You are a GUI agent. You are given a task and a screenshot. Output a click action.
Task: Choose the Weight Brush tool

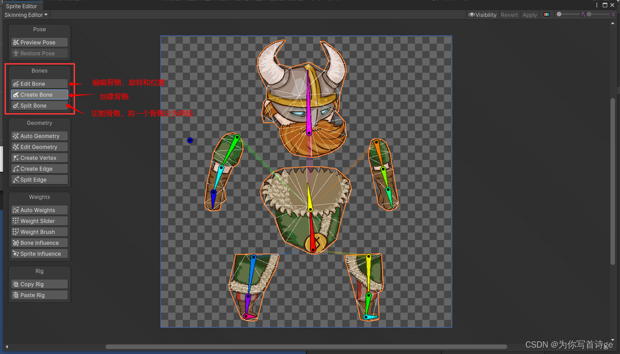click(x=40, y=232)
